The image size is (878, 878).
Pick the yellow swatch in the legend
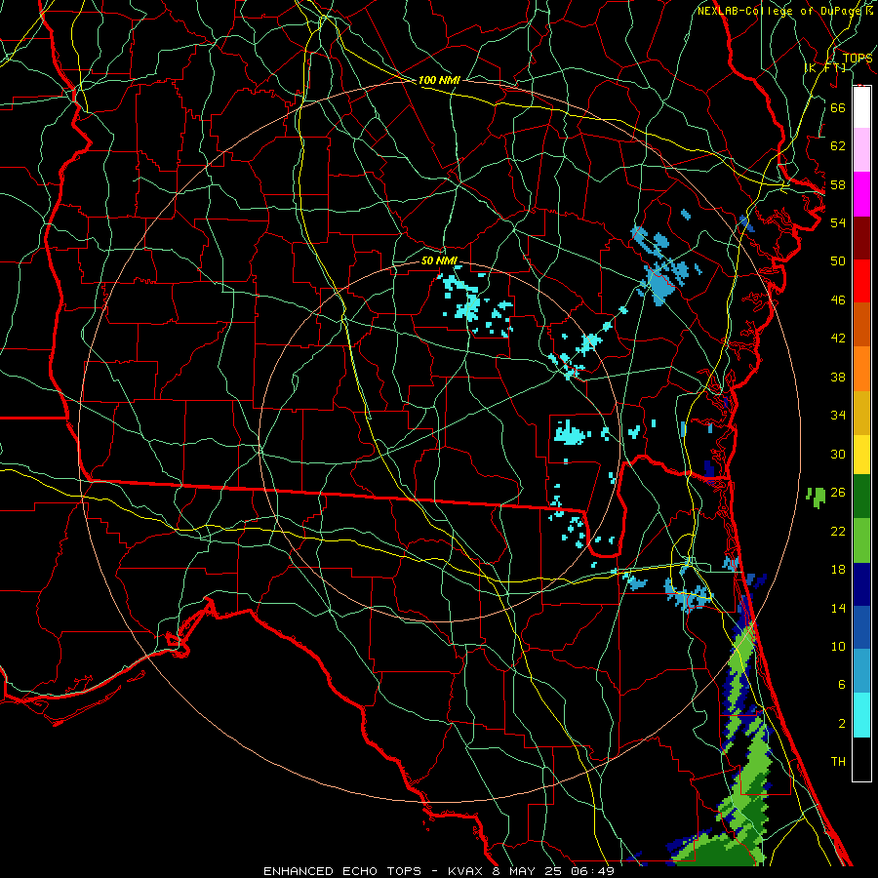coord(861,455)
